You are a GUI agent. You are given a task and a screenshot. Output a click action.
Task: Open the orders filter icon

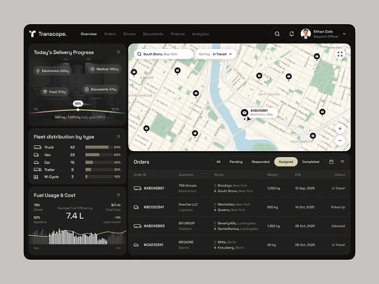[342, 162]
